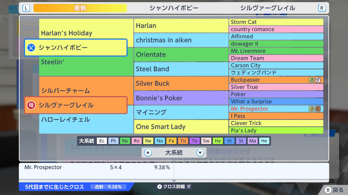Click the red 母 dam icon
The image size is (348, 195).
31,105
